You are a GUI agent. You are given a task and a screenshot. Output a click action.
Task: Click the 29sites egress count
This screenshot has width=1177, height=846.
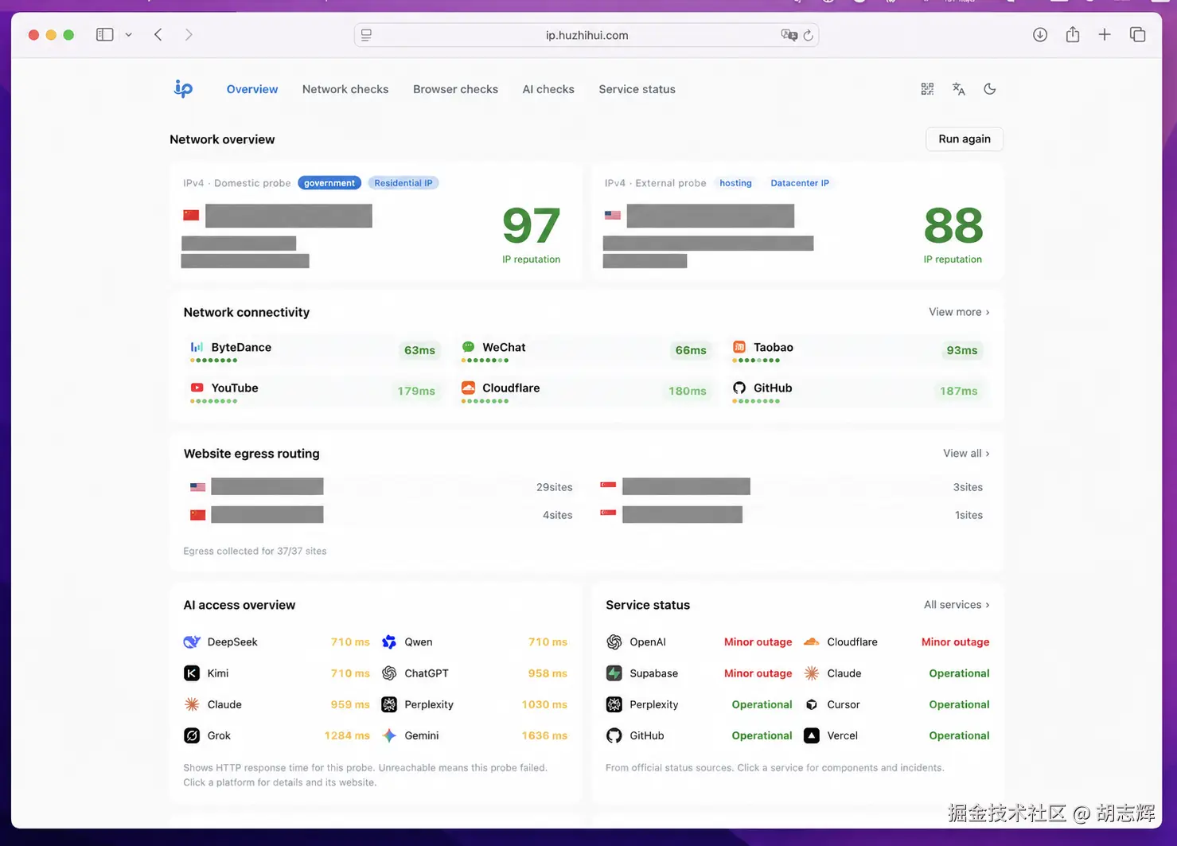(555, 487)
